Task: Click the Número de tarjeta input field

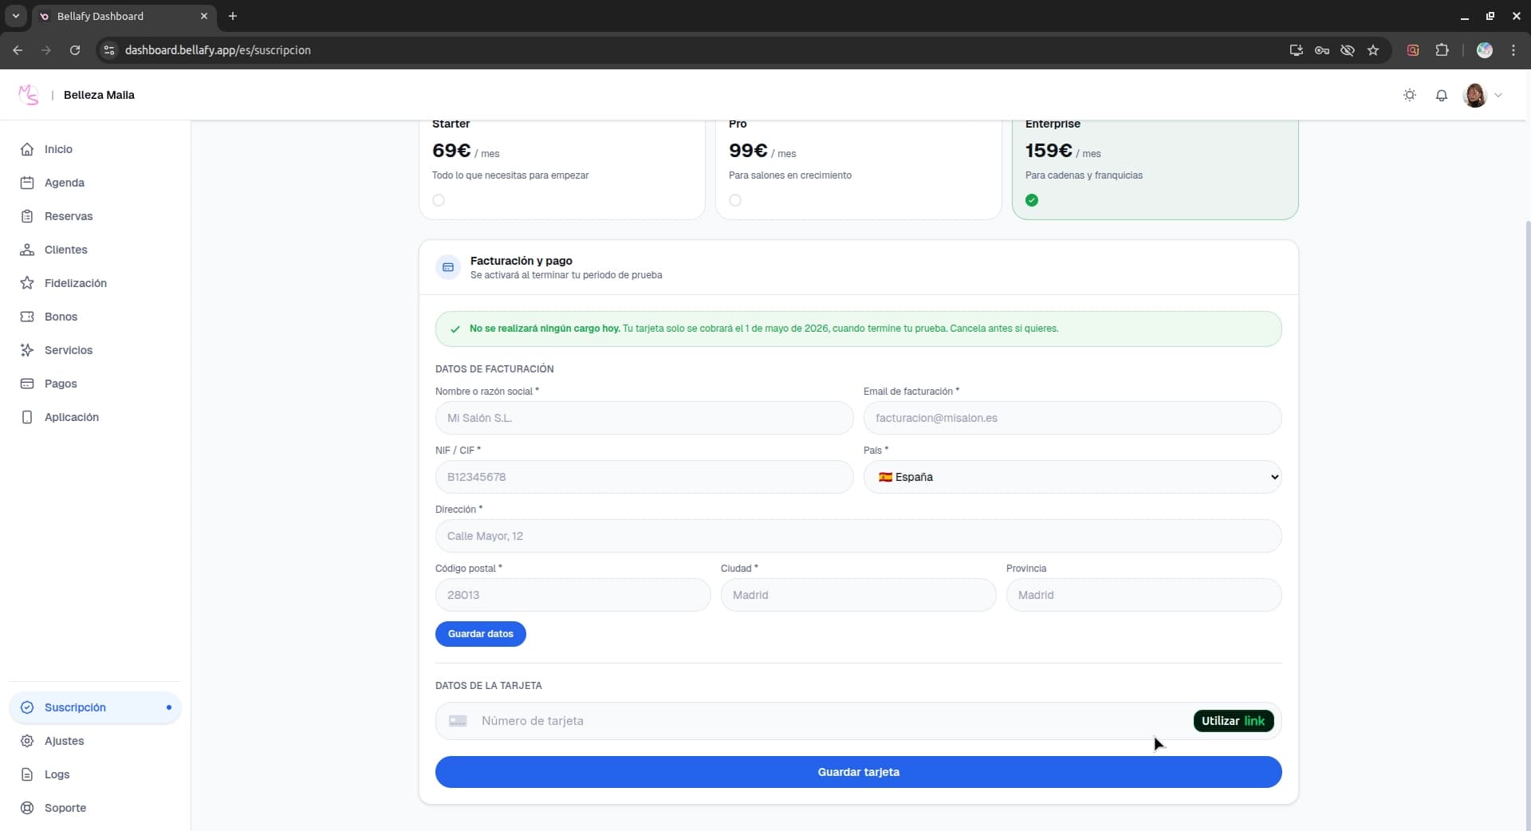Action: point(718,721)
